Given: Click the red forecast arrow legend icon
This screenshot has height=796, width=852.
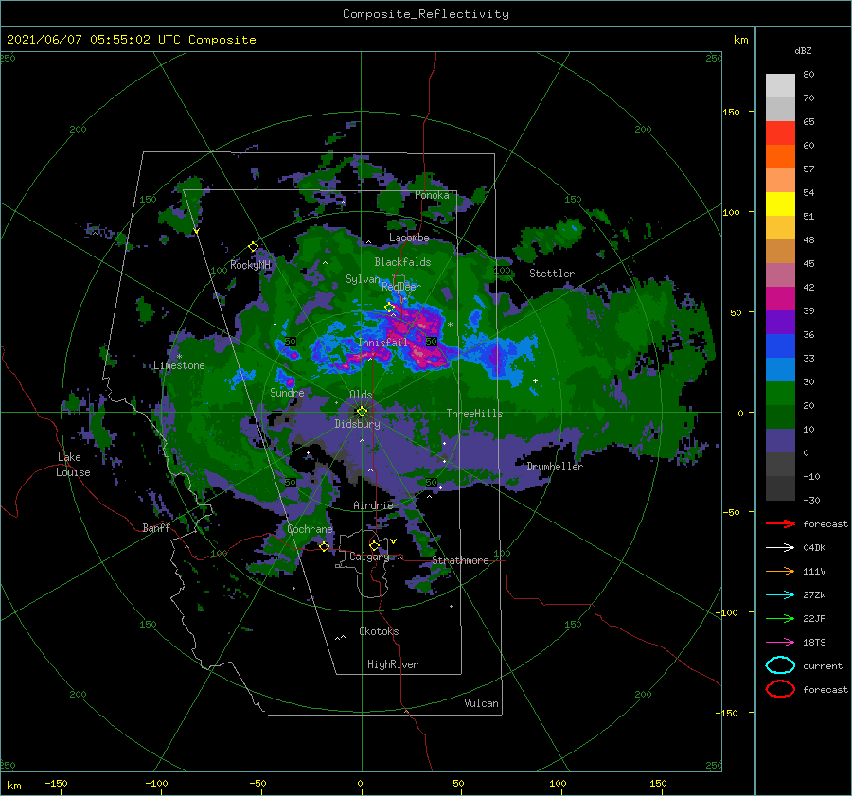Looking at the screenshot, I should (x=780, y=523).
